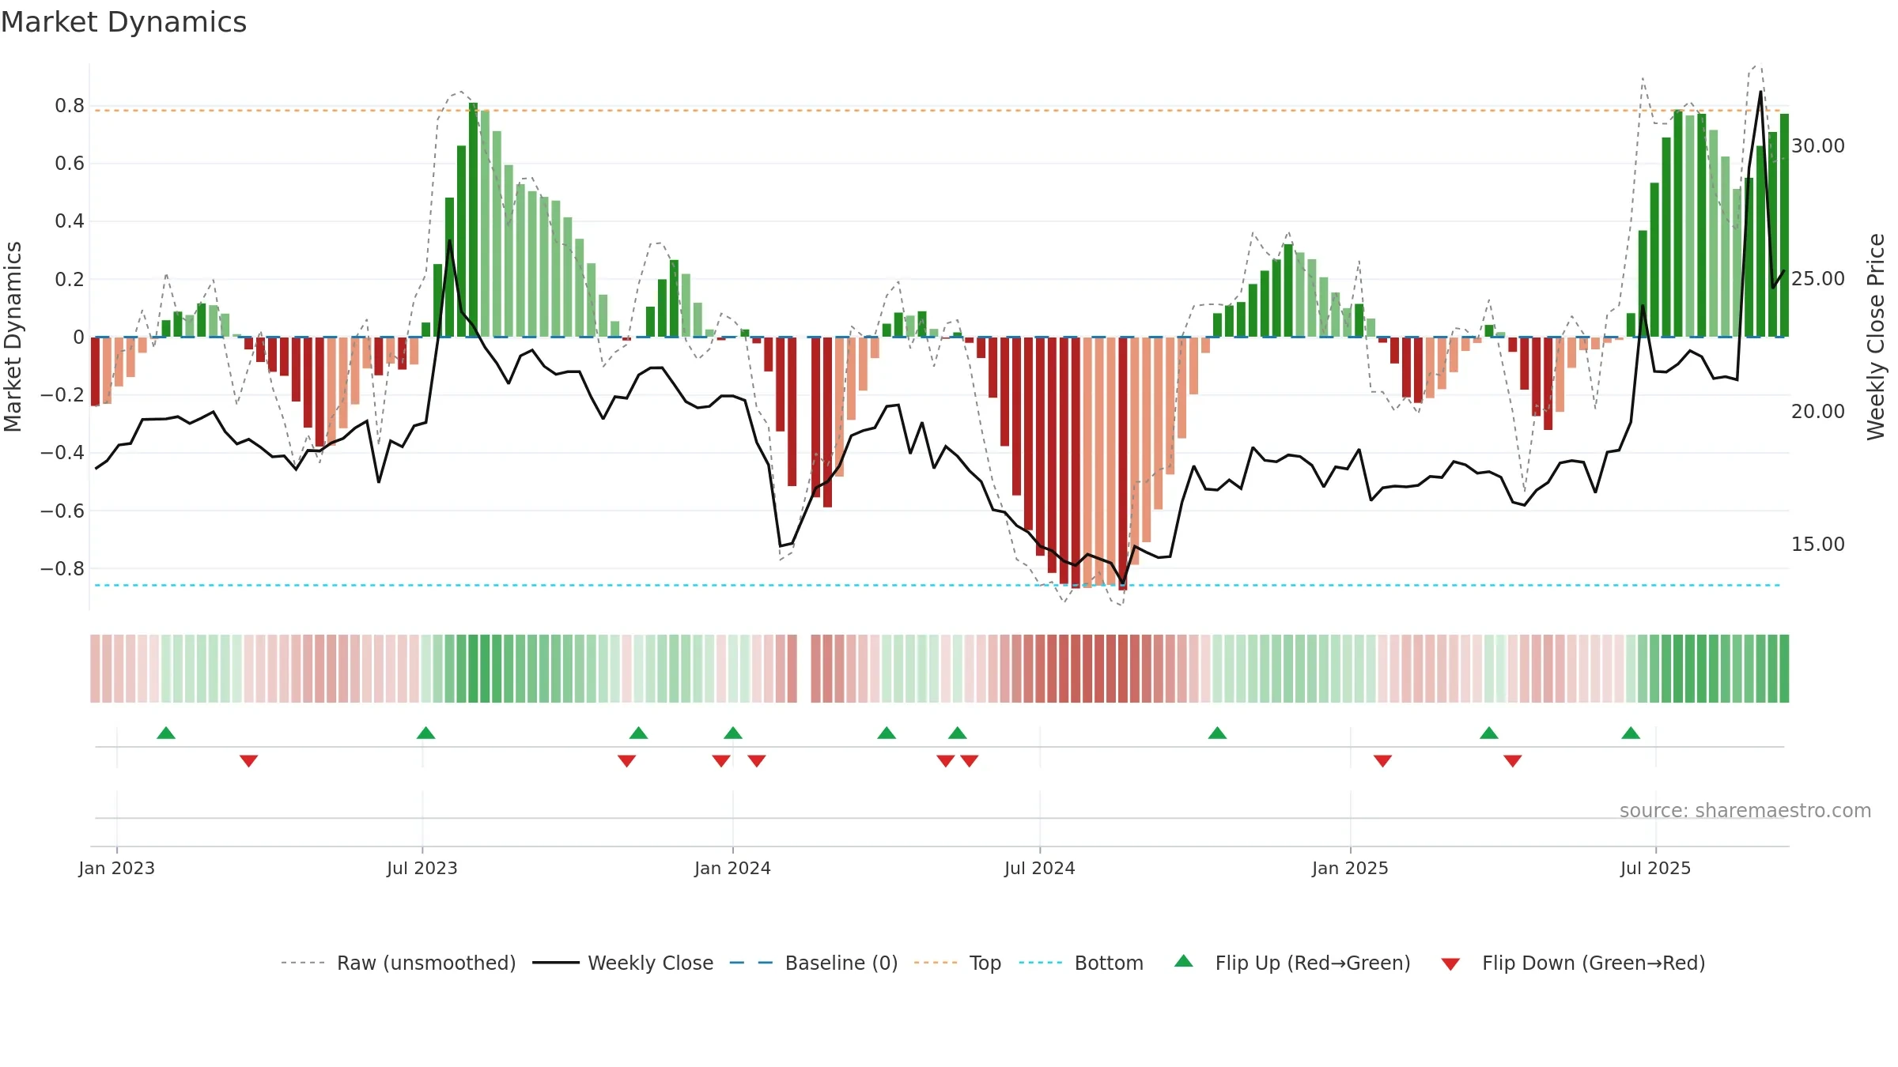
Task: Click the red Flip Down legend triangle icon
Action: click(1450, 964)
